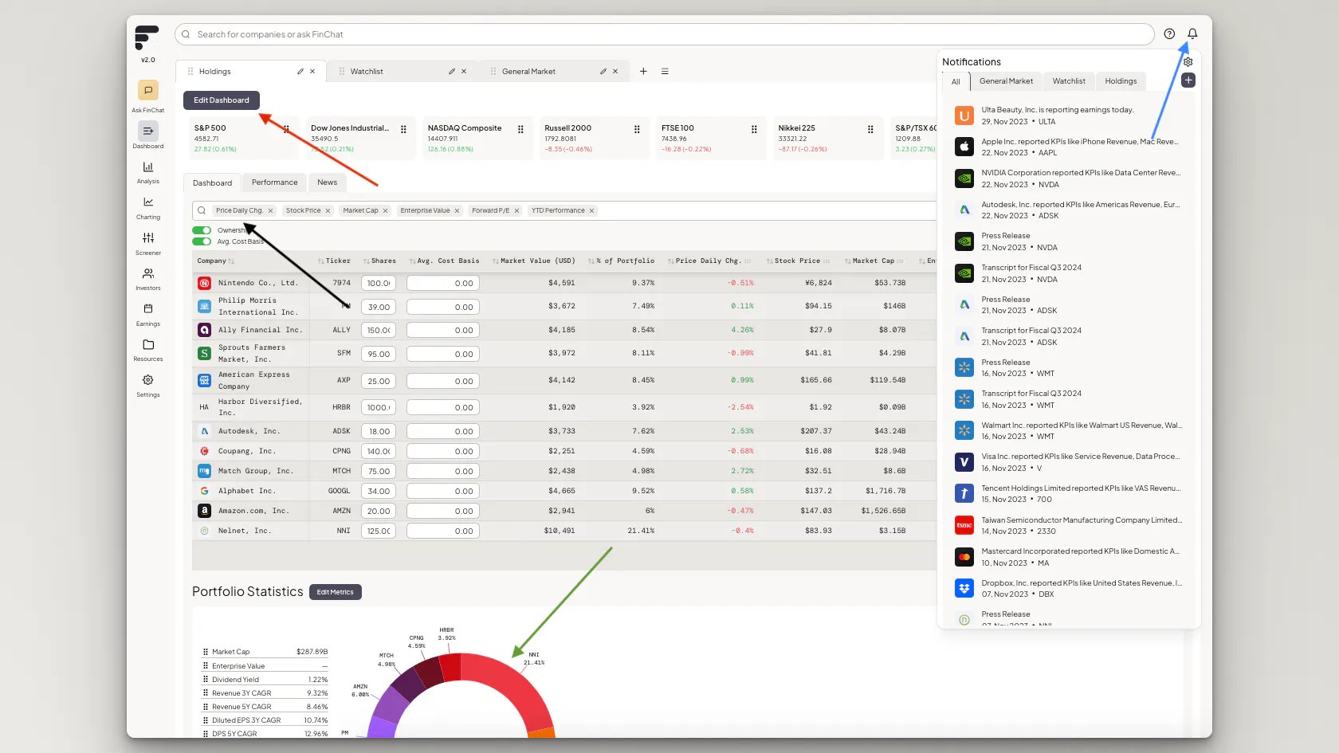Click drag handle on Dow Jones card
The image size is (1339, 753).
point(403,129)
